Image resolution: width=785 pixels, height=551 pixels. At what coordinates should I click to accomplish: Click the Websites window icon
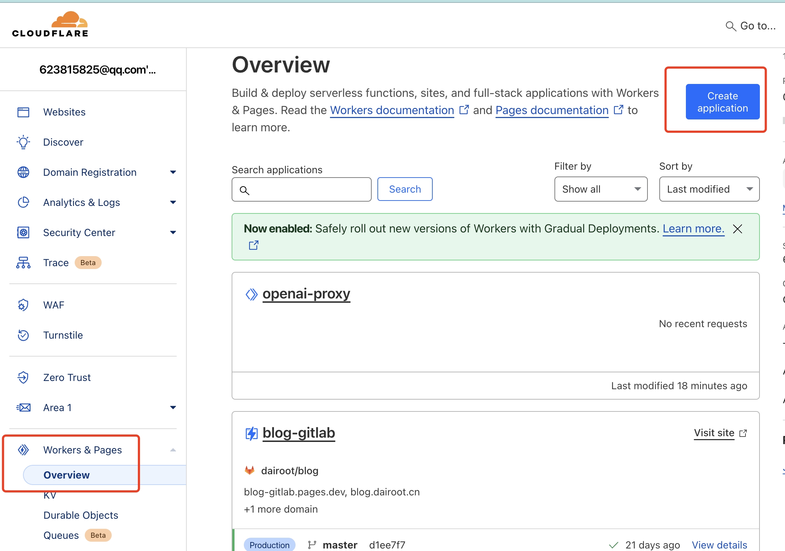tap(23, 112)
